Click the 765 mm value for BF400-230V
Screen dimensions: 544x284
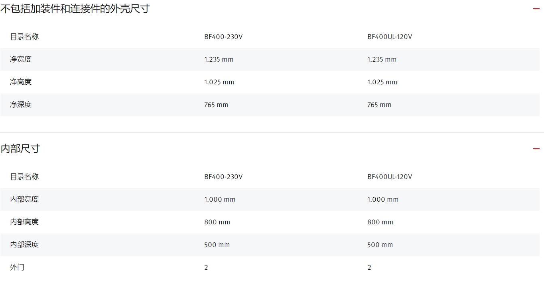(x=216, y=105)
